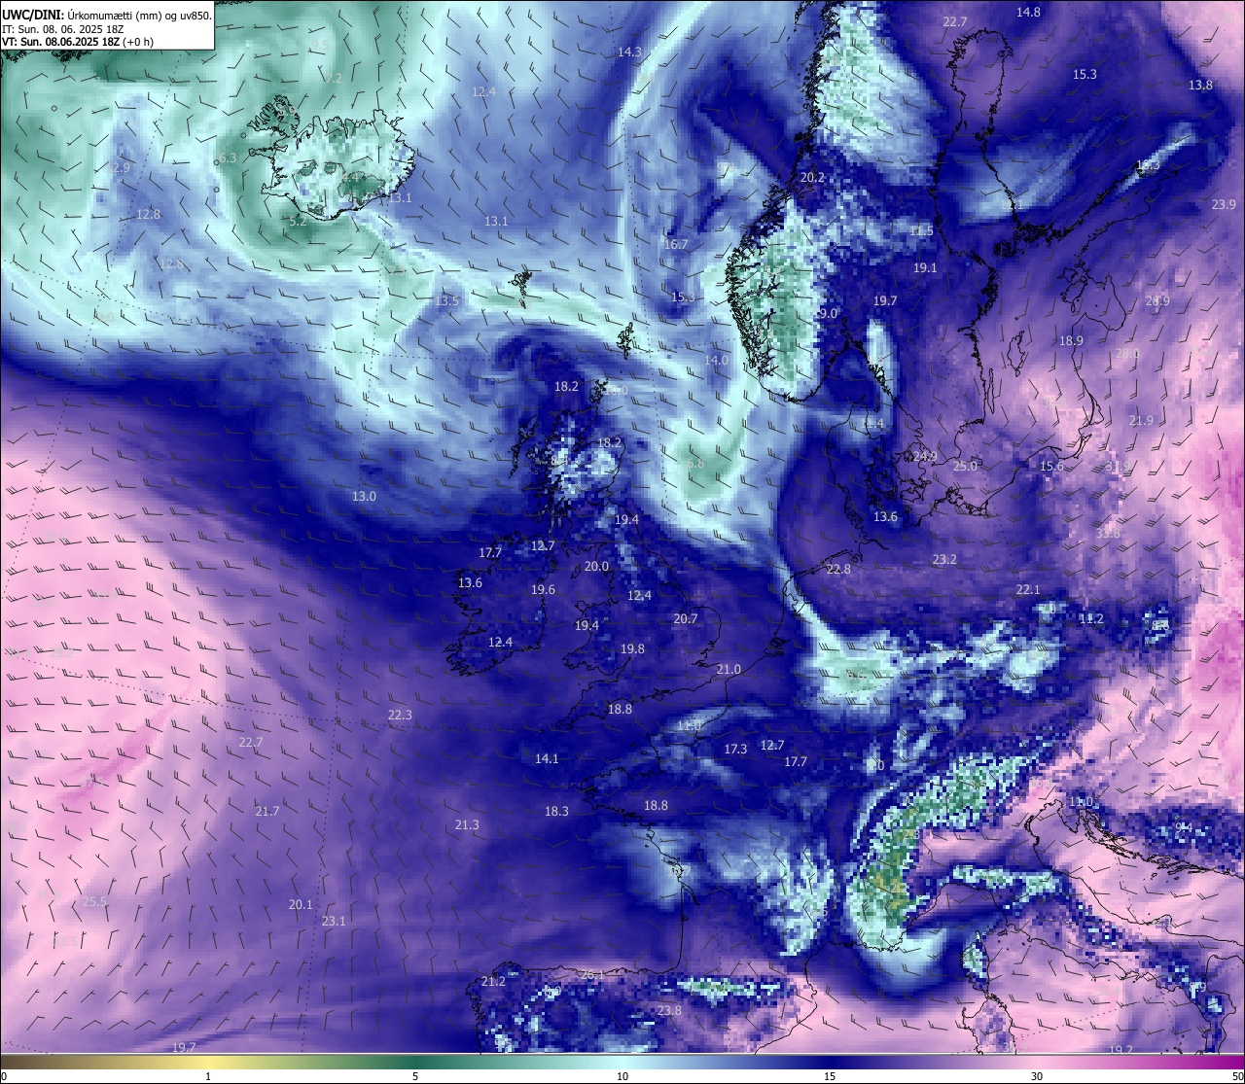Click the 20.2 value over Scandinavia
Image resolution: width=1245 pixels, height=1084 pixels.
[x=812, y=177]
